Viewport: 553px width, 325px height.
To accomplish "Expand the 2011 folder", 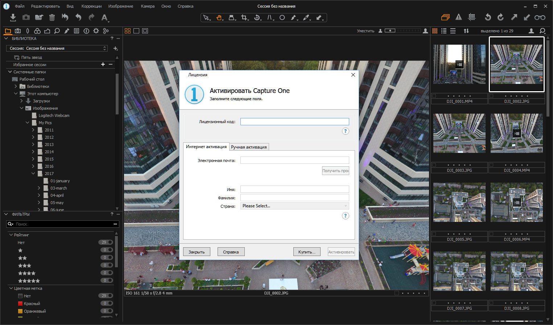I will tap(33, 130).
